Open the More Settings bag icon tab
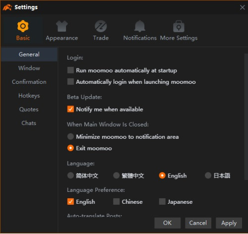This screenshot has height=234, width=248. [x=179, y=30]
